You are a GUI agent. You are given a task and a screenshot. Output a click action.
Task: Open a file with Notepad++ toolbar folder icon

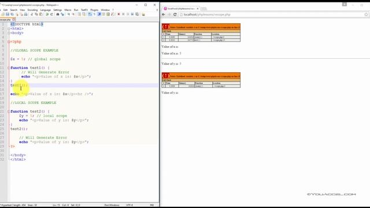pyautogui.click(x=3, y=14)
